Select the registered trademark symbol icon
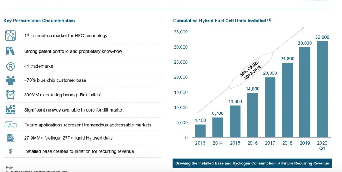Image resolution: width=342 pixels, height=172 pixels. pyautogui.click(x=10, y=66)
